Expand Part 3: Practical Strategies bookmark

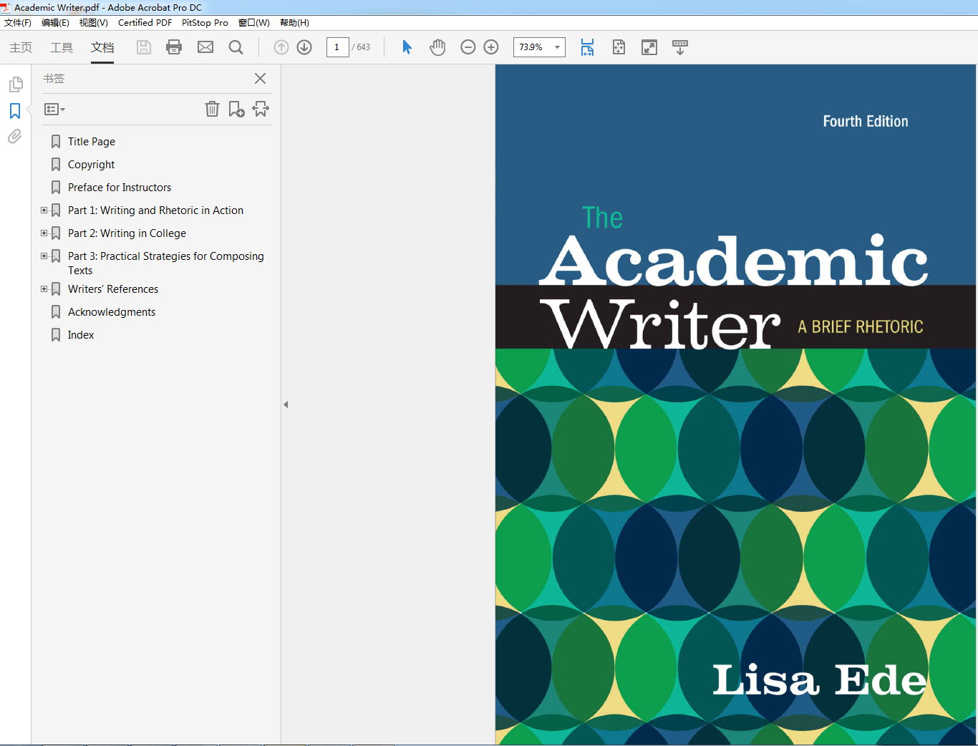point(44,256)
